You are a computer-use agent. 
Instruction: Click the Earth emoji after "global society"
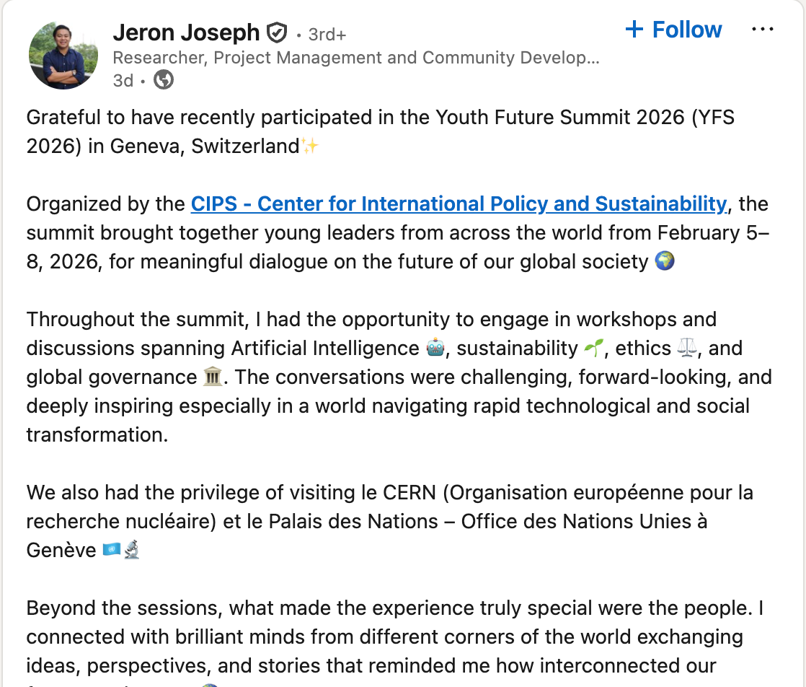point(664,261)
